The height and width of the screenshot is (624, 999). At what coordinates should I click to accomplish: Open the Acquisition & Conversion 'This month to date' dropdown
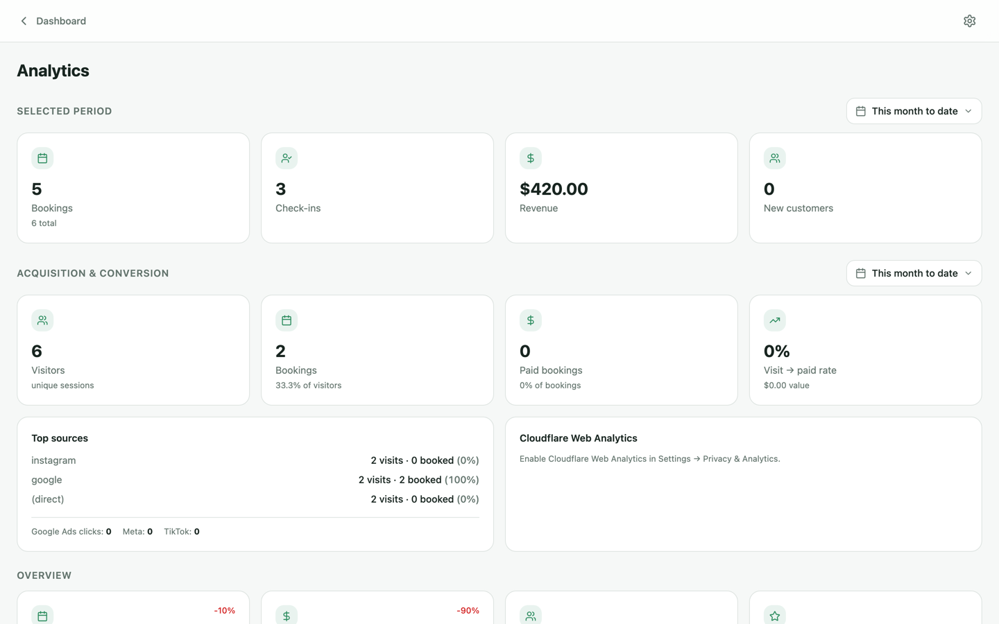[914, 273]
